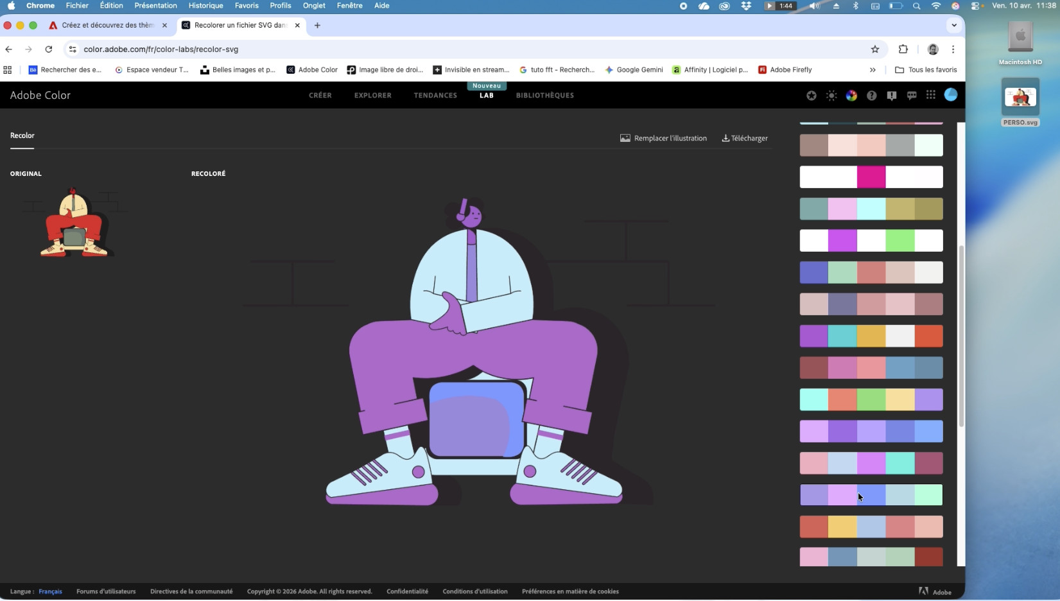Open the color wheel icon in header
This screenshot has width=1060, height=601.
click(851, 96)
